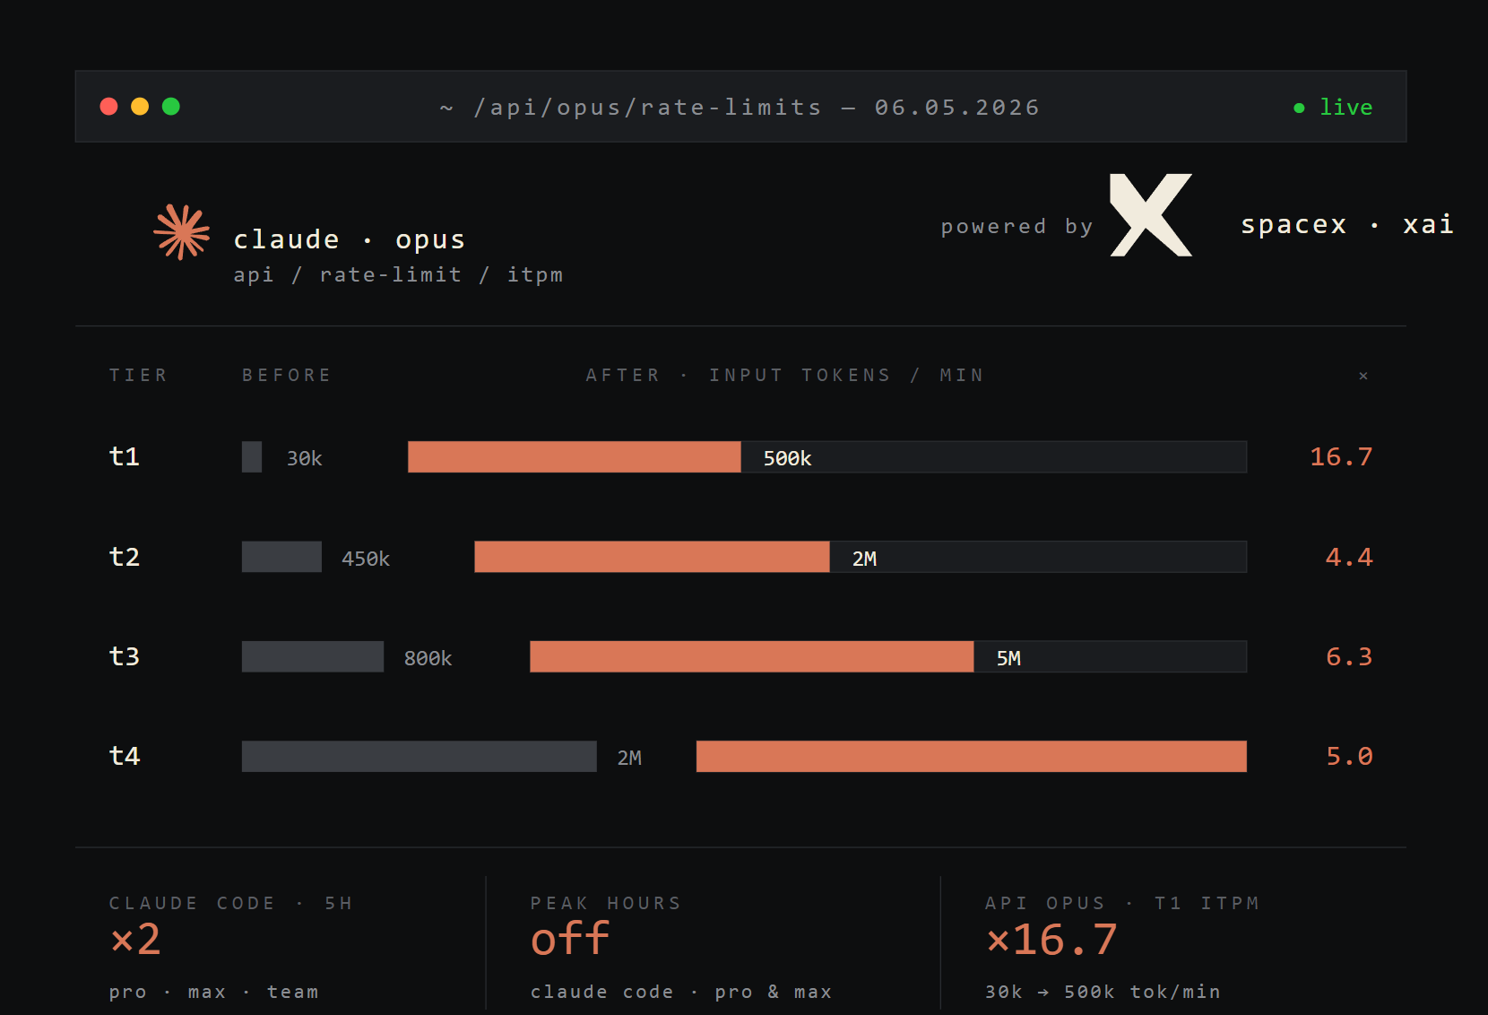Click the "claude · opus" heading
This screenshot has height=1015, width=1488.
point(350,239)
